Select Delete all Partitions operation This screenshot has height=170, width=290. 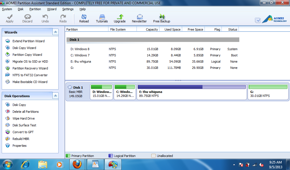click(x=25, y=112)
